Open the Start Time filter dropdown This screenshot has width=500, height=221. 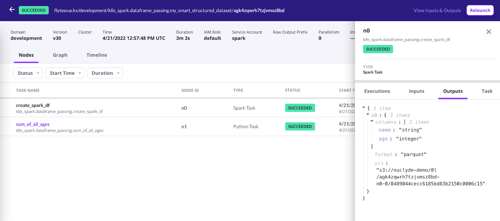click(x=65, y=73)
